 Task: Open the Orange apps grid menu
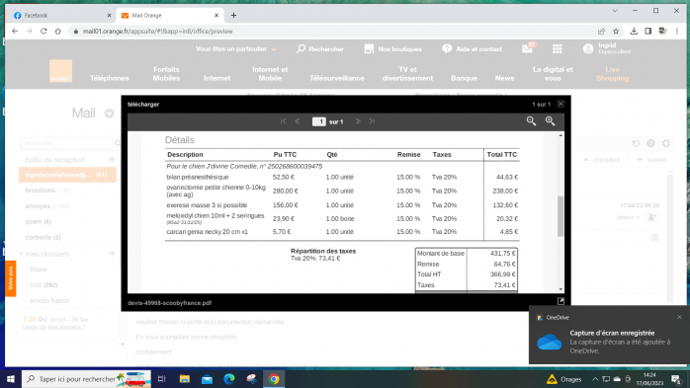tap(558, 48)
